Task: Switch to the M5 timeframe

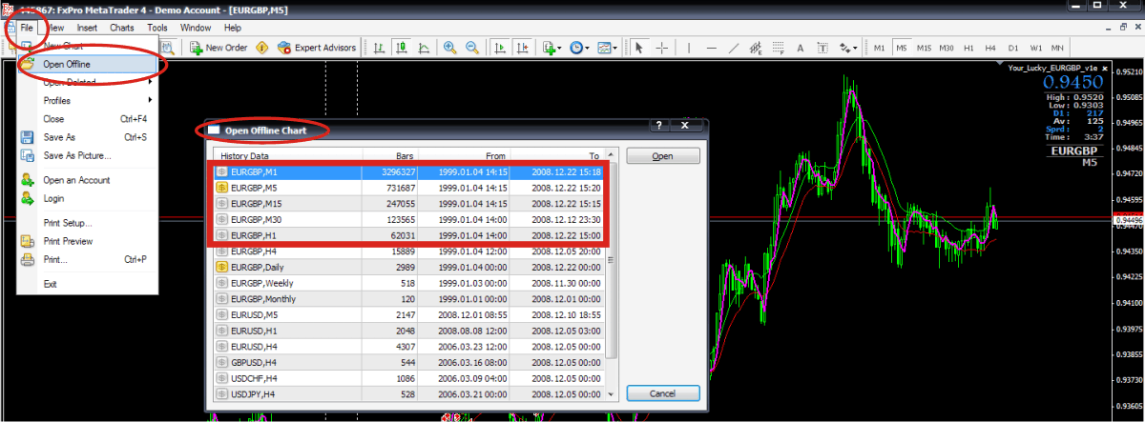Action: click(x=902, y=47)
